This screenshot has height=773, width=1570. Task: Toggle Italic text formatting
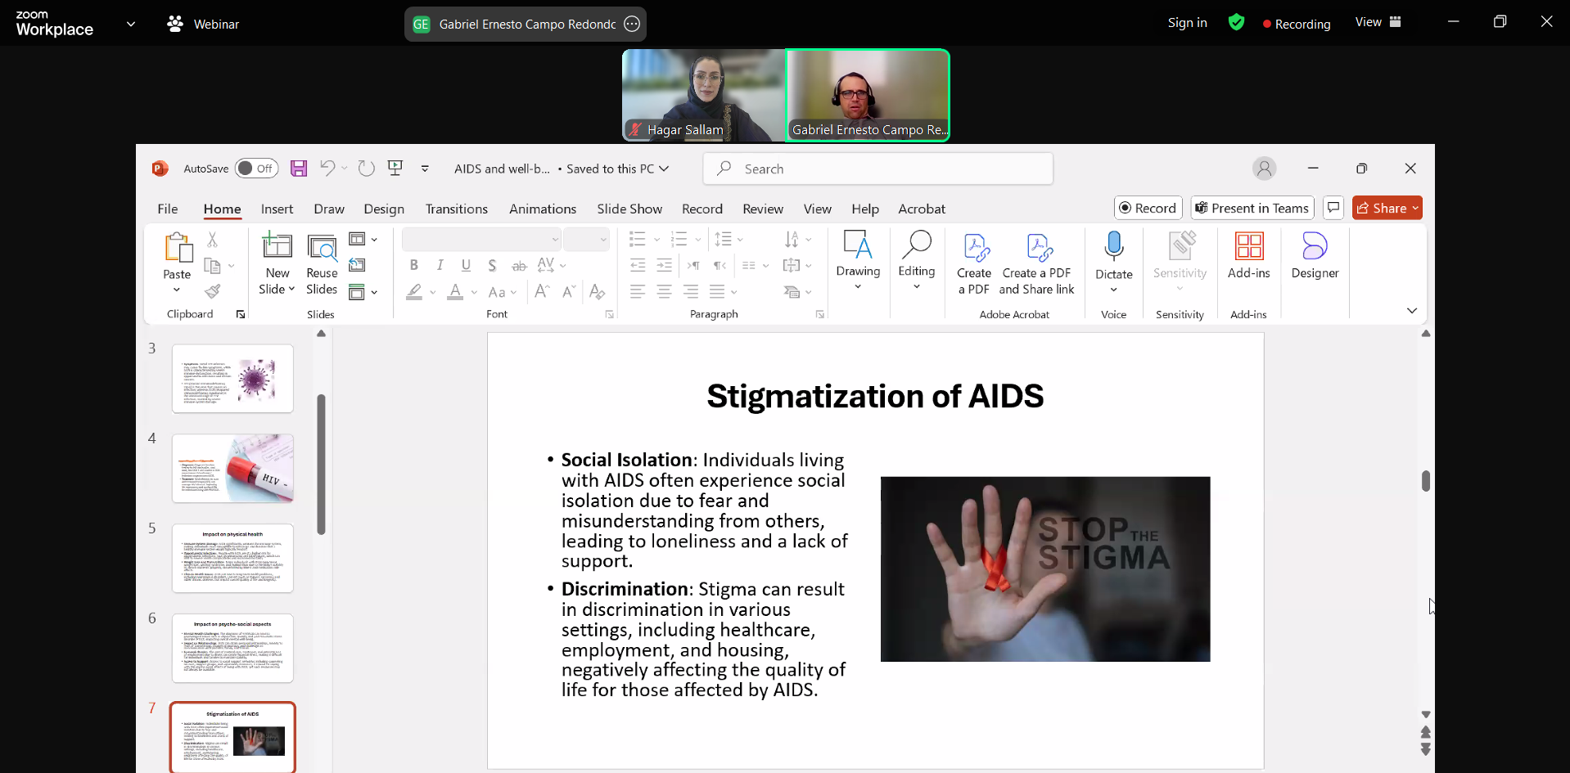(440, 265)
